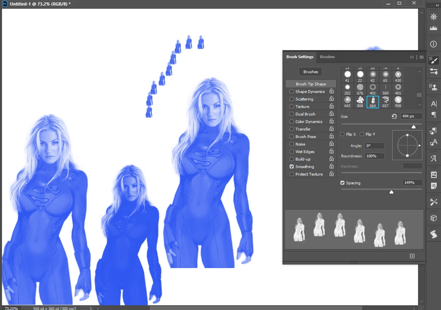Viewport: 441px width, 310px height.
Task: Open the Brush Tip Shape section
Action: [x=311, y=84]
